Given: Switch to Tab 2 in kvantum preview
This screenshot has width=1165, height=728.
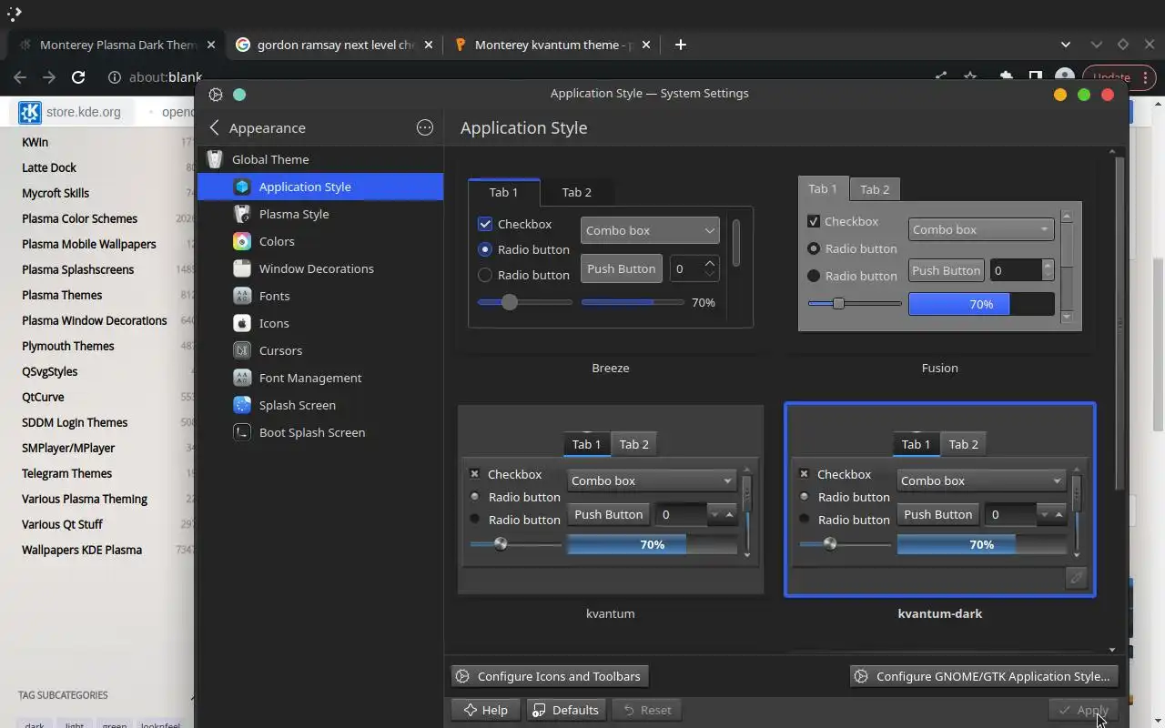Looking at the screenshot, I should [634, 444].
